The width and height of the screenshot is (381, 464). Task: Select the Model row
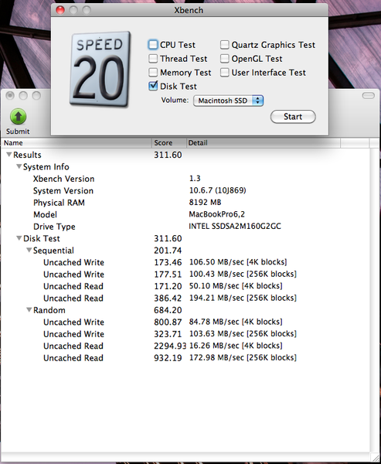click(x=185, y=214)
